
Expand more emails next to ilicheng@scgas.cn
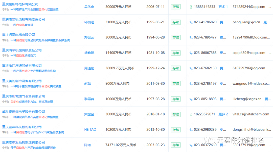pos(268,99)
